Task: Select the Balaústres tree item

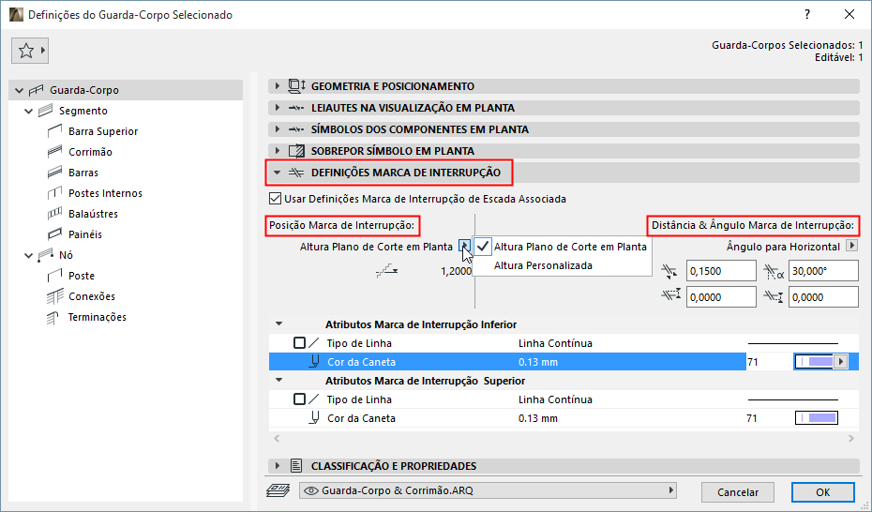Action: click(93, 214)
